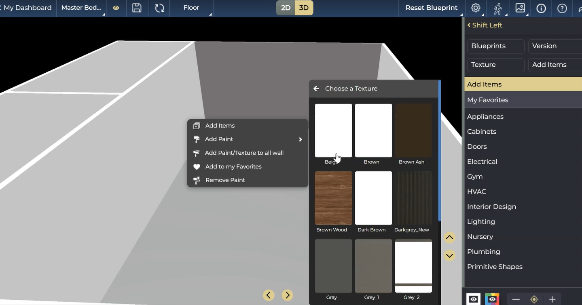Toggle the eye icon beside Master Bed

tap(116, 8)
